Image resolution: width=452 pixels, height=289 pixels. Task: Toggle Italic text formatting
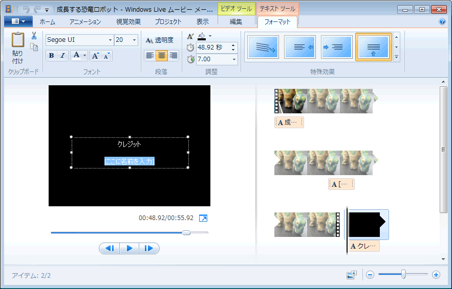[x=62, y=56]
